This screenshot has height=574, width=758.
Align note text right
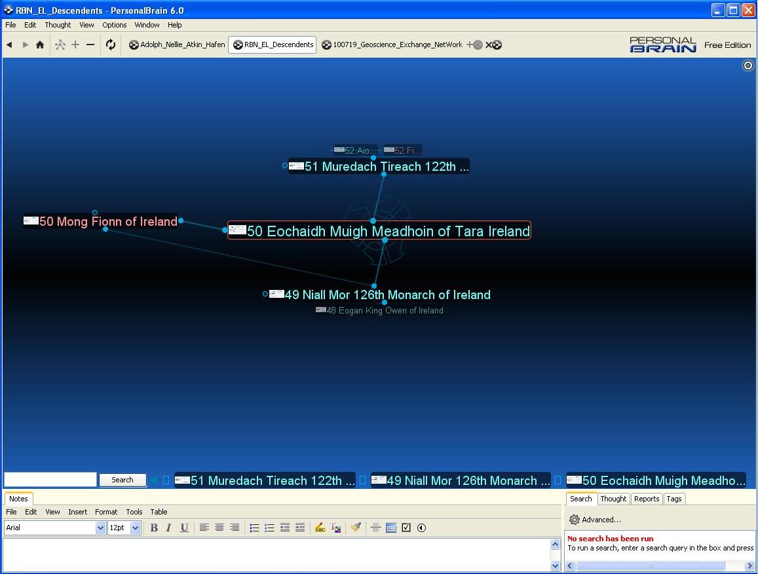[x=235, y=528]
